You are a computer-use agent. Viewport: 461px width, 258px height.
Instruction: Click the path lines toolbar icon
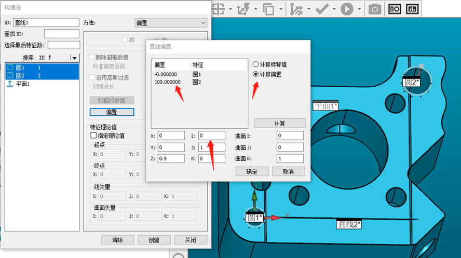296,9
